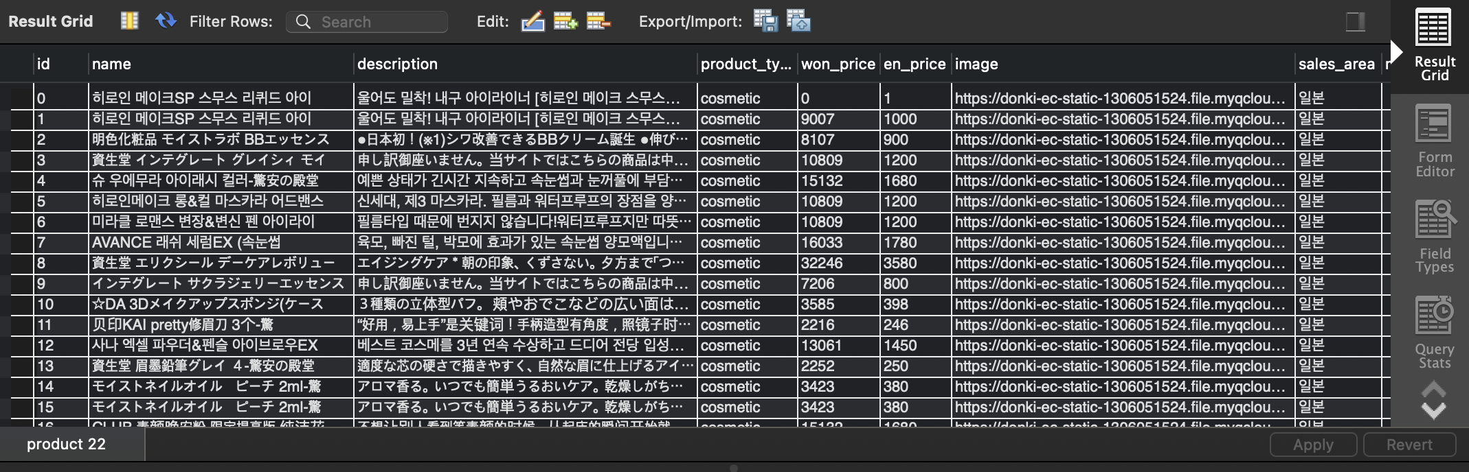The height and width of the screenshot is (472, 1469).
Task: Open the Field Types view
Action: 1434,237
